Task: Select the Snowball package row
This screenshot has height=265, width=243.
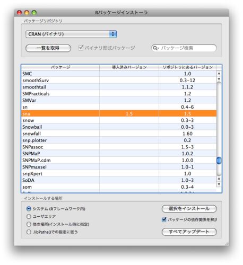Action: [x=119, y=127]
